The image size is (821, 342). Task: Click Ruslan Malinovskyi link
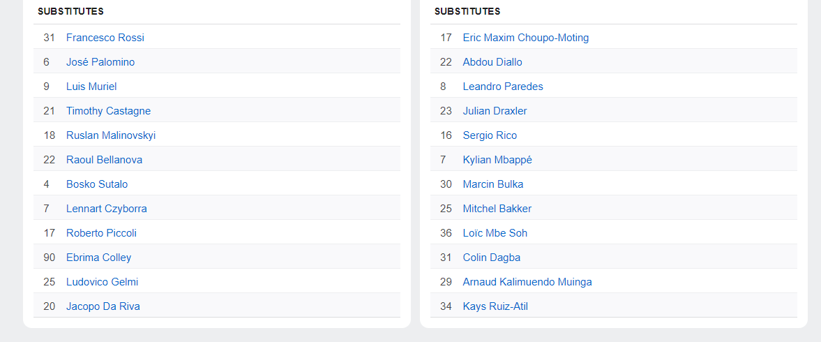pos(111,135)
